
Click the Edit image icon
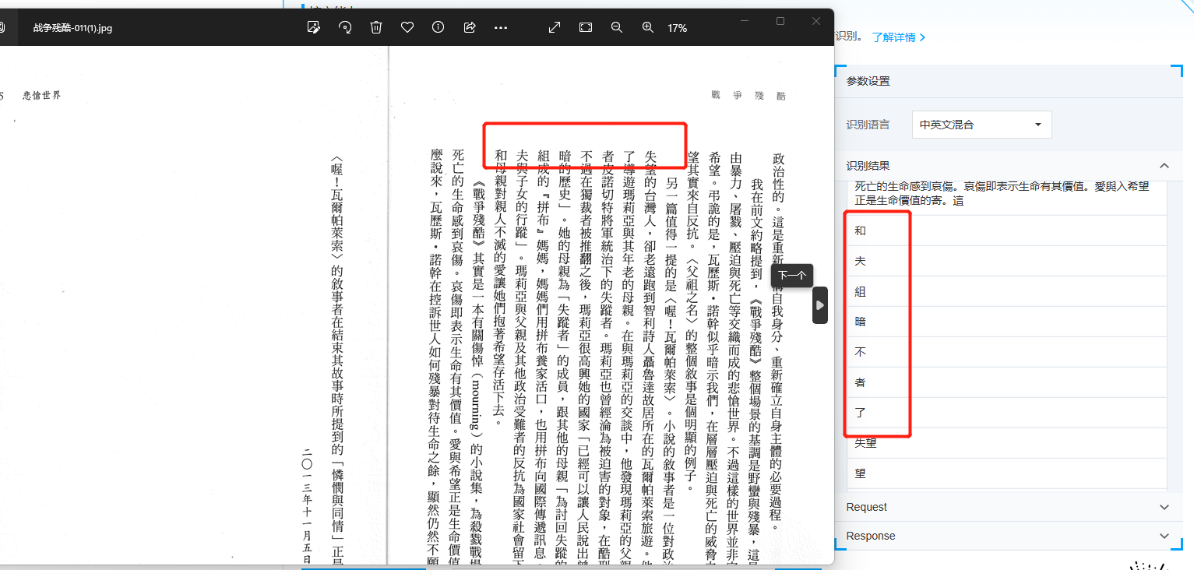coord(314,27)
